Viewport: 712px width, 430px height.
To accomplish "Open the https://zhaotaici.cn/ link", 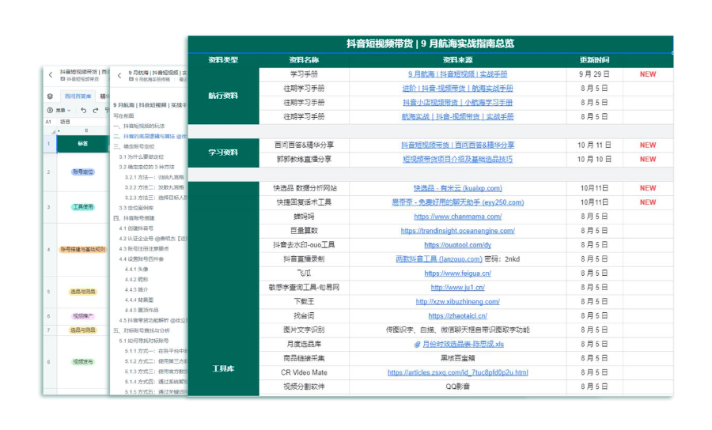I will pyautogui.click(x=458, y=315).
